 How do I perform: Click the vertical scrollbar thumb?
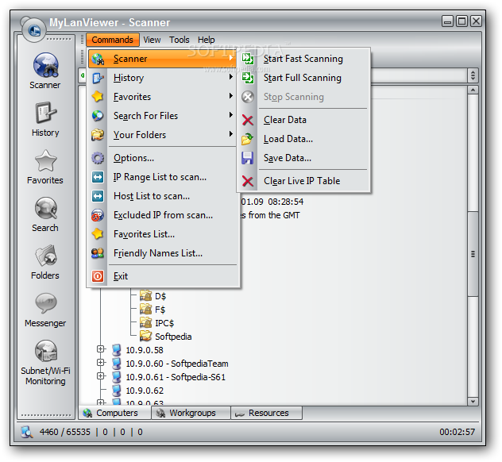(473, 254)
